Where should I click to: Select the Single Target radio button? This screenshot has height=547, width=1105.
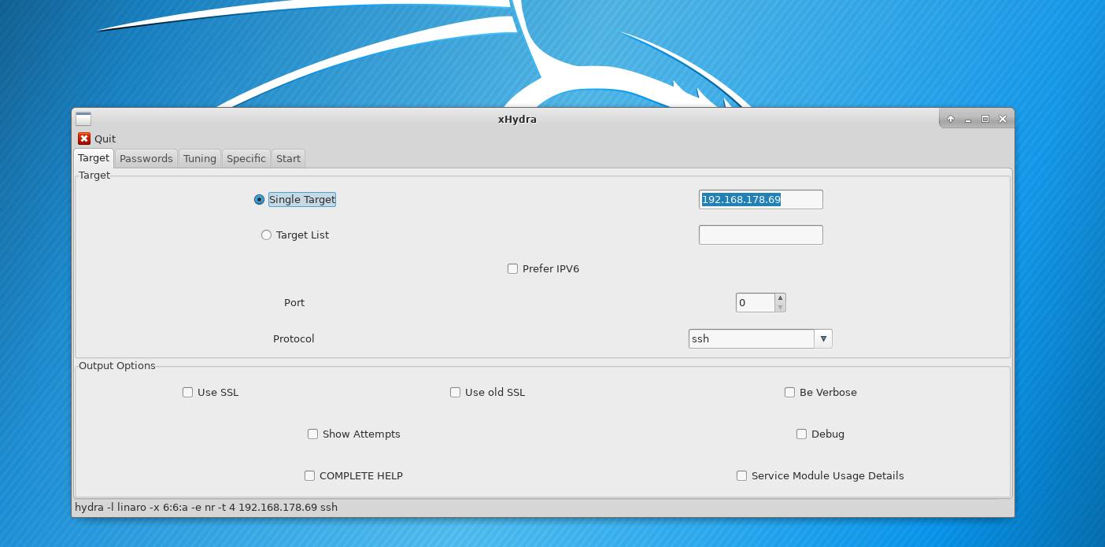(x=259, y=200)
